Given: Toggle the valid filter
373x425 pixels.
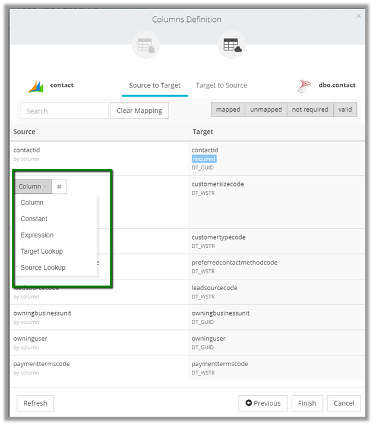Looking at the screenshot, I should pos(344,110).
